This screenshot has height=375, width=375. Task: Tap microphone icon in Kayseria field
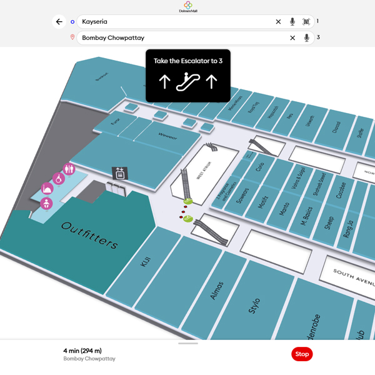[x=292, y=22]
